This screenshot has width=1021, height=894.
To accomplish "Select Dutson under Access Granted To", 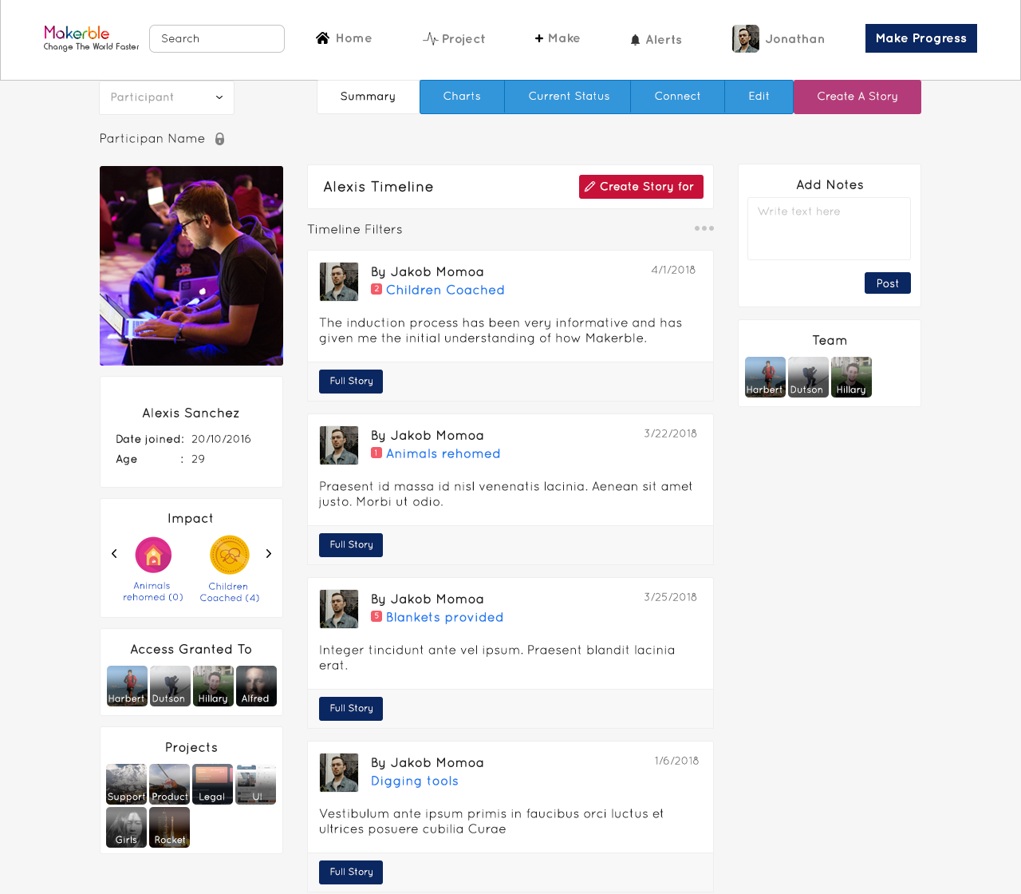I will (x=170, y=686).
